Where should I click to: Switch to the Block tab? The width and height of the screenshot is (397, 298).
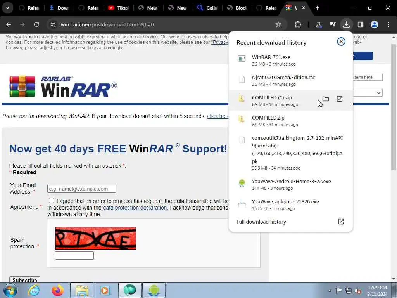(237, 8)
